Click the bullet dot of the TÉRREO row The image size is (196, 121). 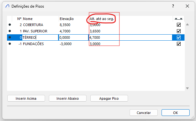(x=10, y=37)
